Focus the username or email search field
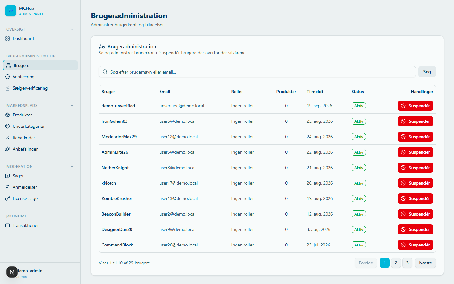Image resolution: width=454 pixels, height=284 pixels. click(257, 72)
